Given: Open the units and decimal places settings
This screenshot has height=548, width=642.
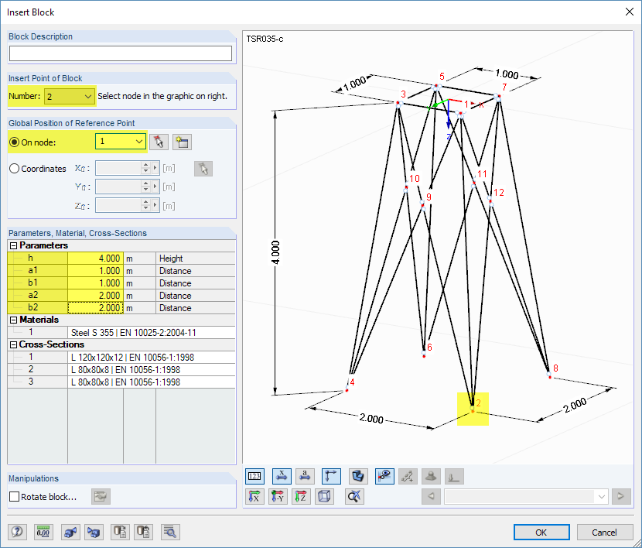Looking at the screenshot, I should point(43,532).
